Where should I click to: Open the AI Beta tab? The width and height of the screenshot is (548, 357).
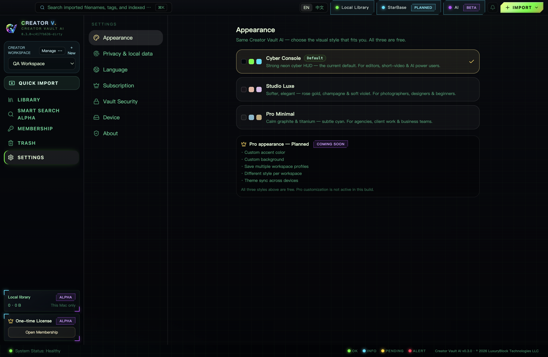point(464,8)
